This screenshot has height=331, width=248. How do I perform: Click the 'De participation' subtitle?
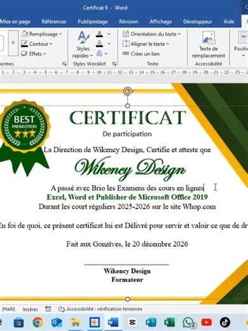pyautogui.click(x=127, y=134)
